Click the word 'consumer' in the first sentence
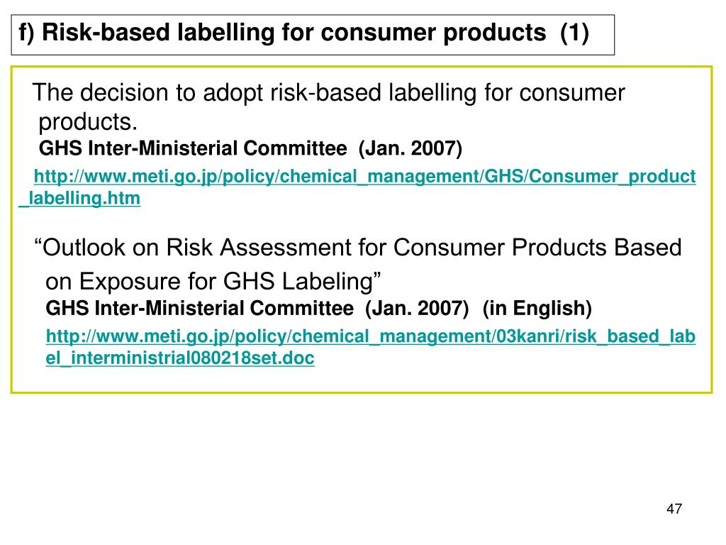726x545 pixels. pyautogui.click(x=572, y=93)
